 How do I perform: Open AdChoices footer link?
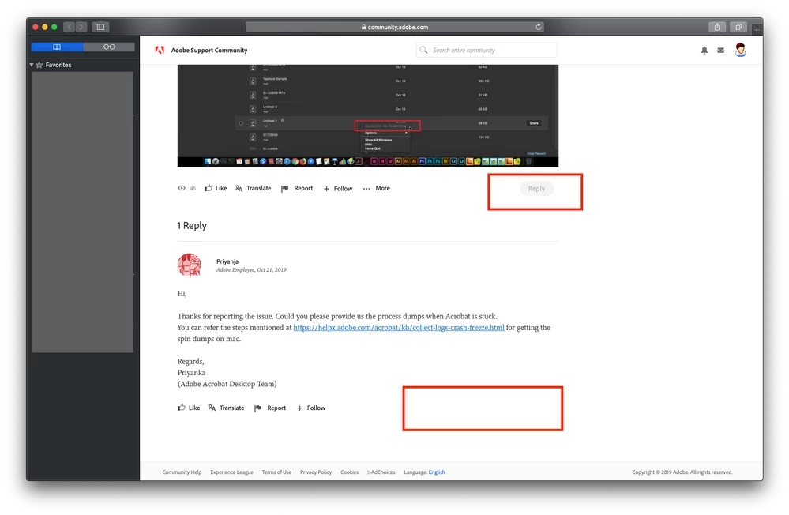coord(381,472)
